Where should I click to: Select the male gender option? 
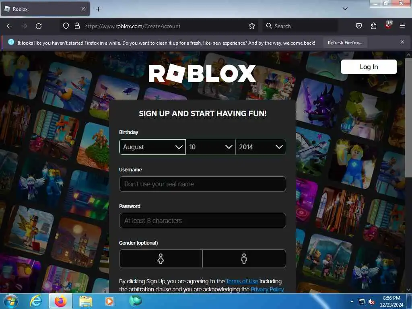click(x=244, y=259)
